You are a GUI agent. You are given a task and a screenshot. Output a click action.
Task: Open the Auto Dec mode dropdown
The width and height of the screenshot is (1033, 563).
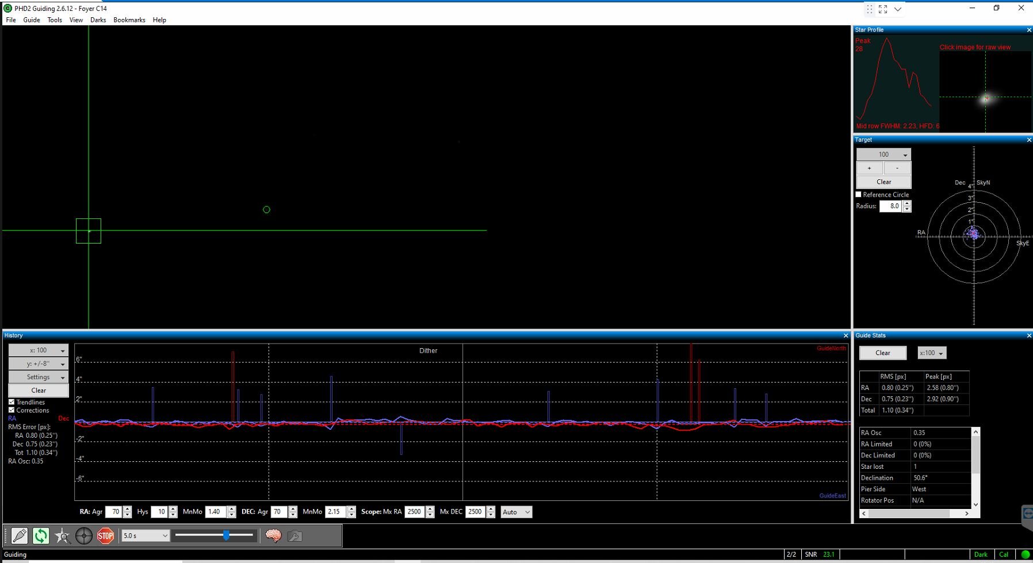point(516,512)
